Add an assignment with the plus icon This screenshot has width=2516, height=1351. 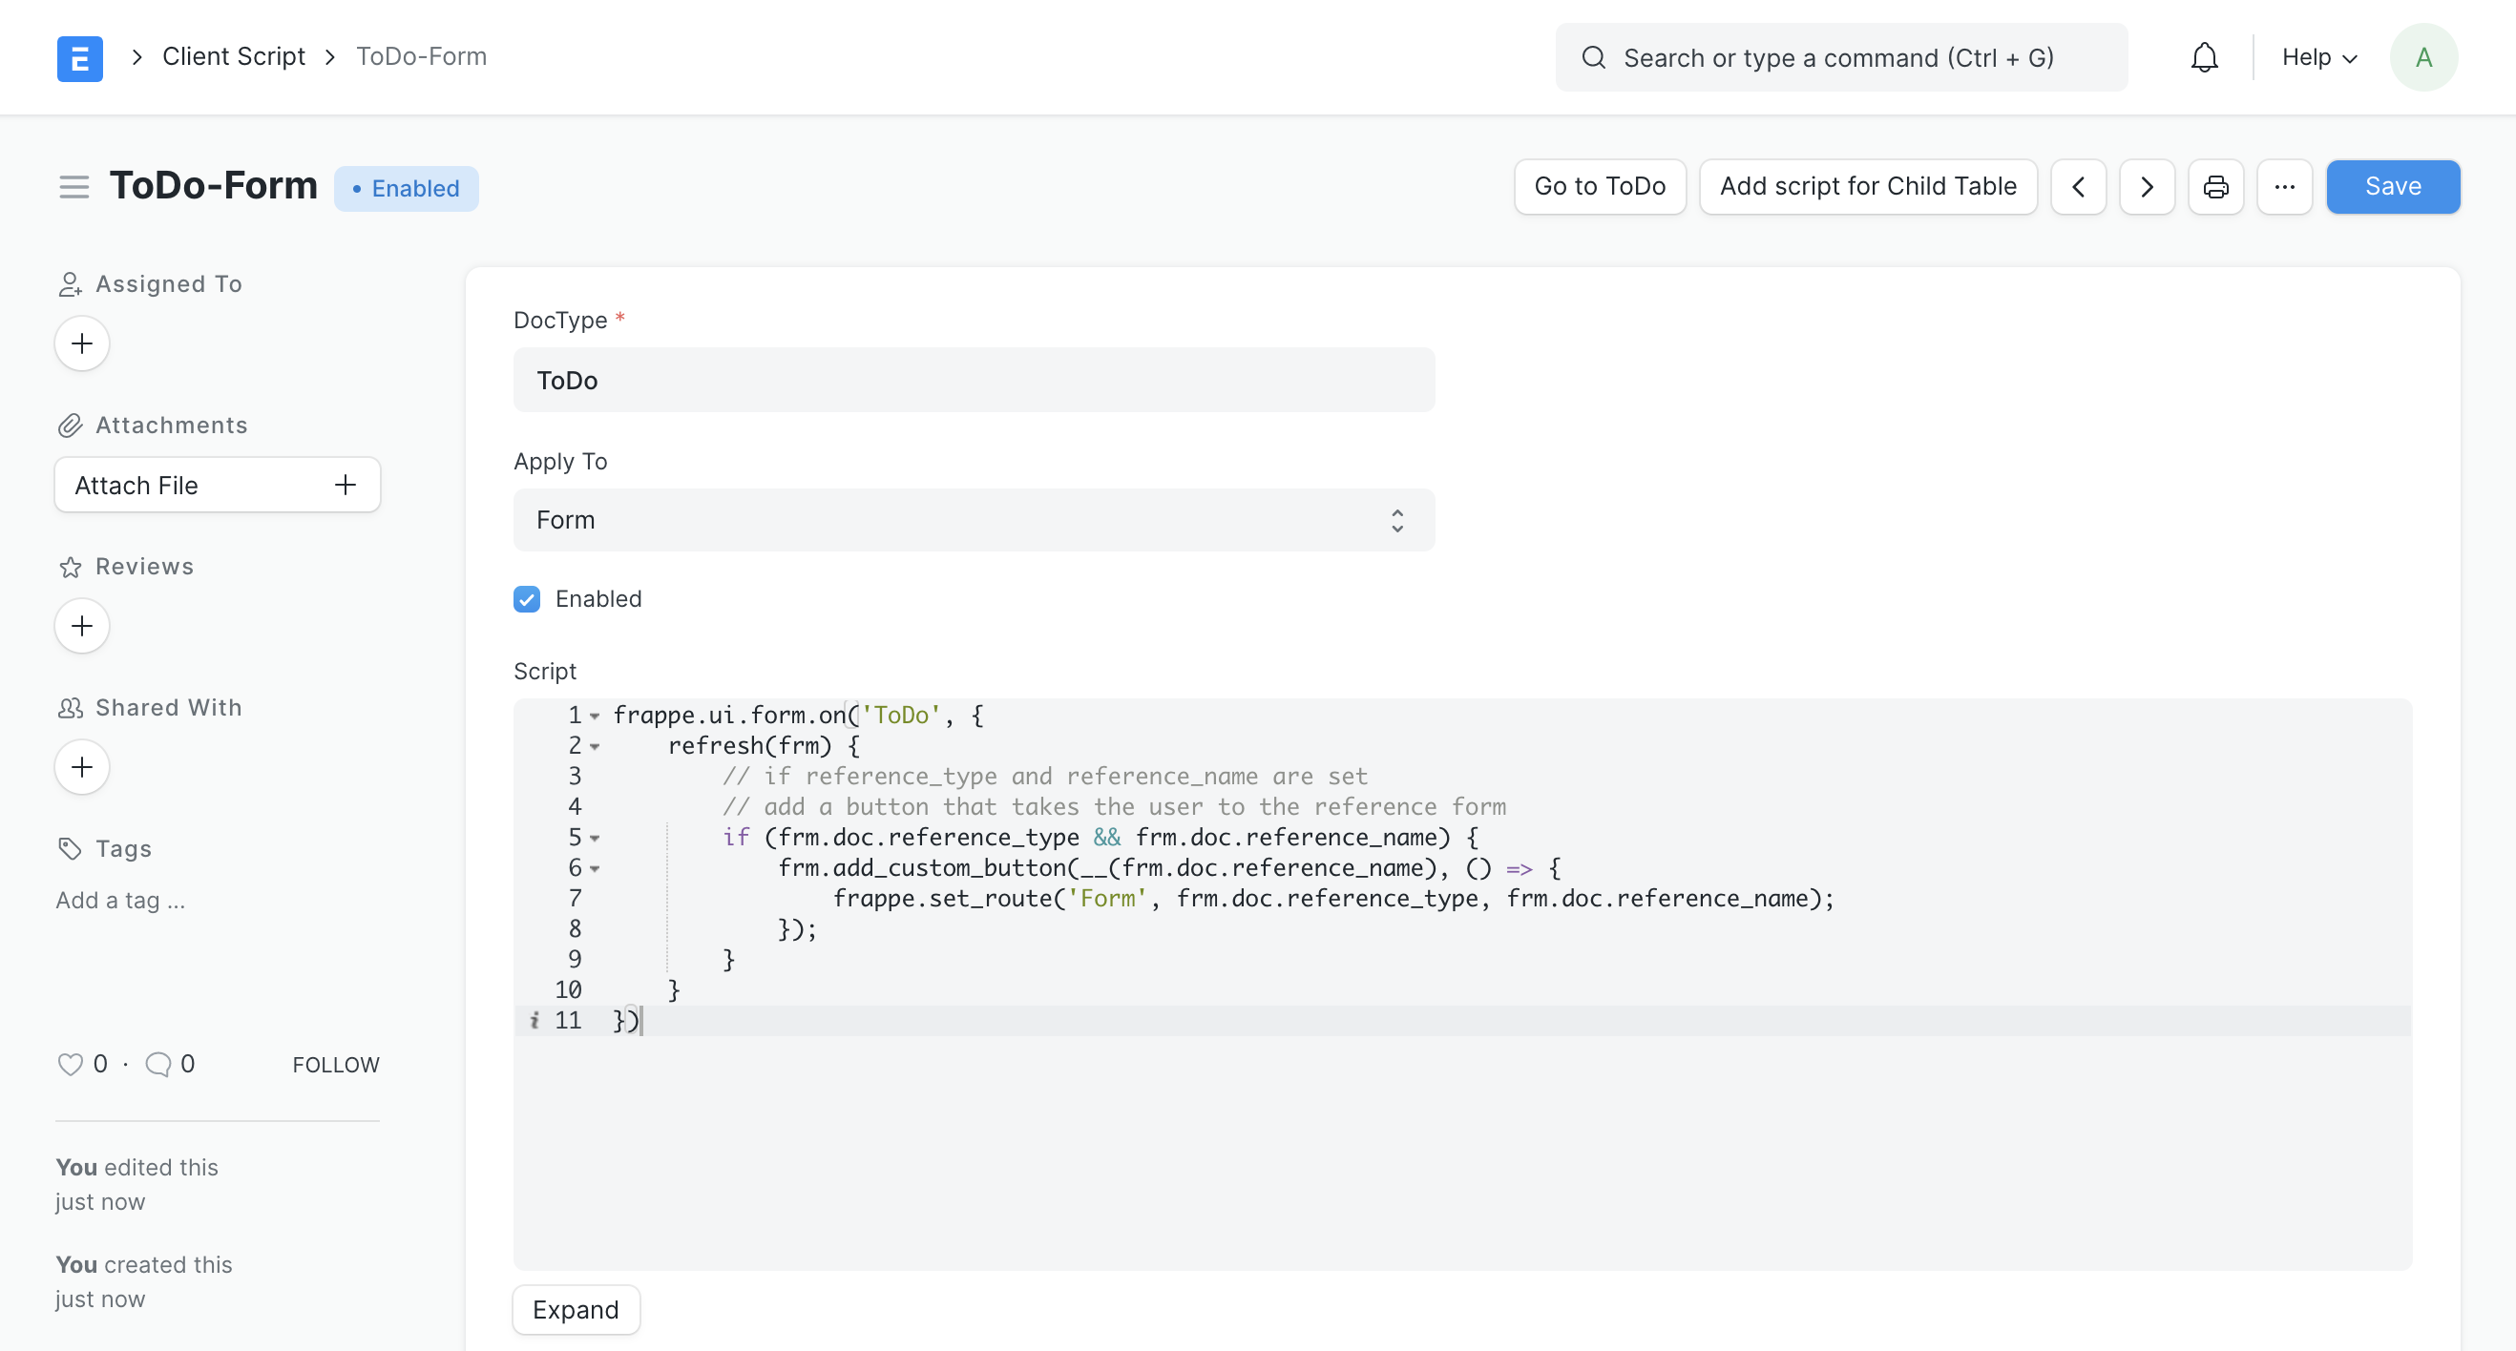tap(81, 343)
